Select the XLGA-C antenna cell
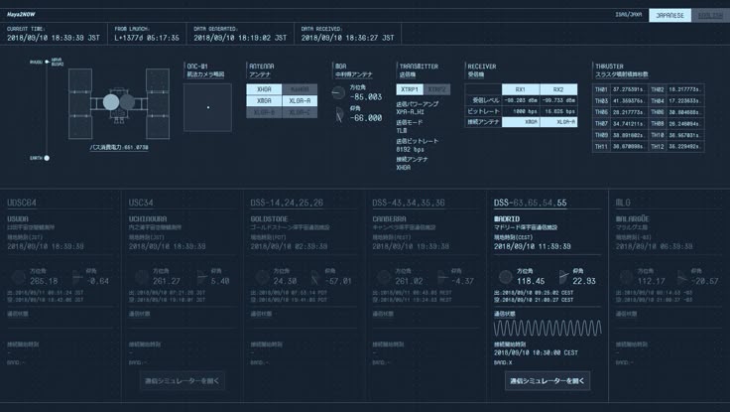This screenshot has width=730, height=412. 300,112
